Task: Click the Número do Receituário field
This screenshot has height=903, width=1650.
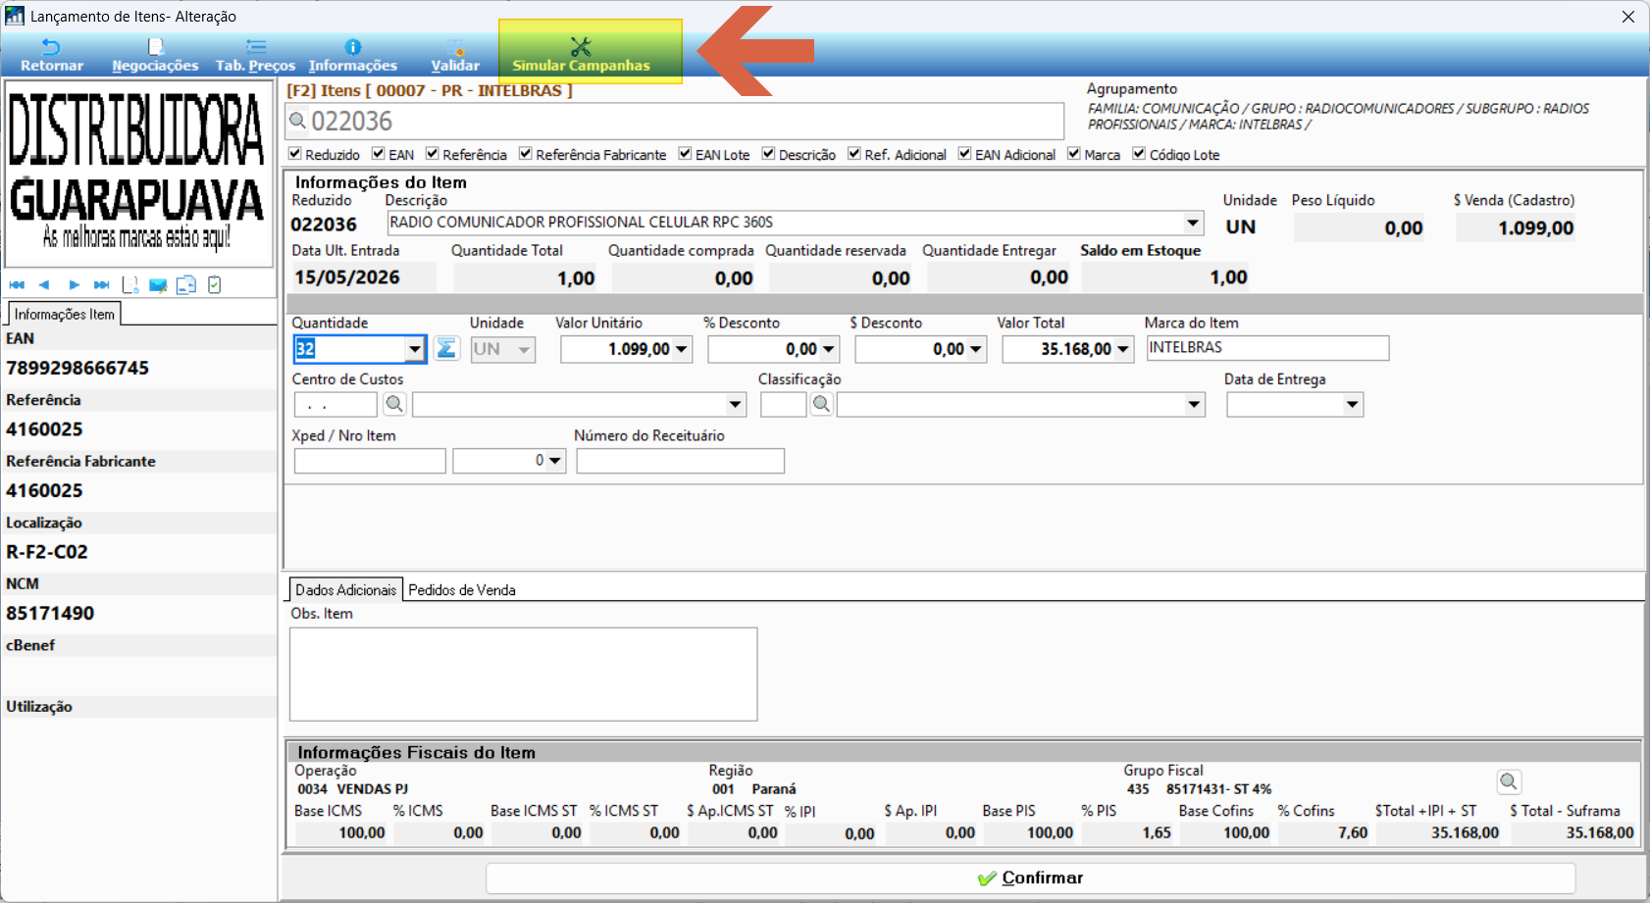Action: 680,461
